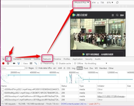Image resolution: width=134 pixels, height=106 pixels.
Task: Filter requests by JS
Action: point(64,68)
